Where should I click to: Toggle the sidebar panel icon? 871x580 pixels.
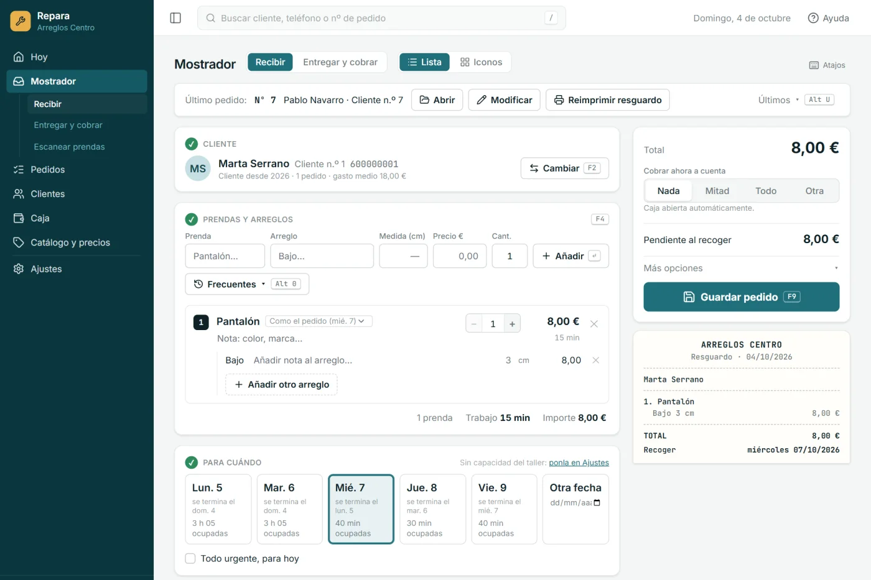(x=175, y=18)
